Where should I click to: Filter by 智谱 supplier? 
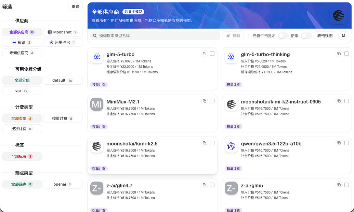[x=22, y=42]
